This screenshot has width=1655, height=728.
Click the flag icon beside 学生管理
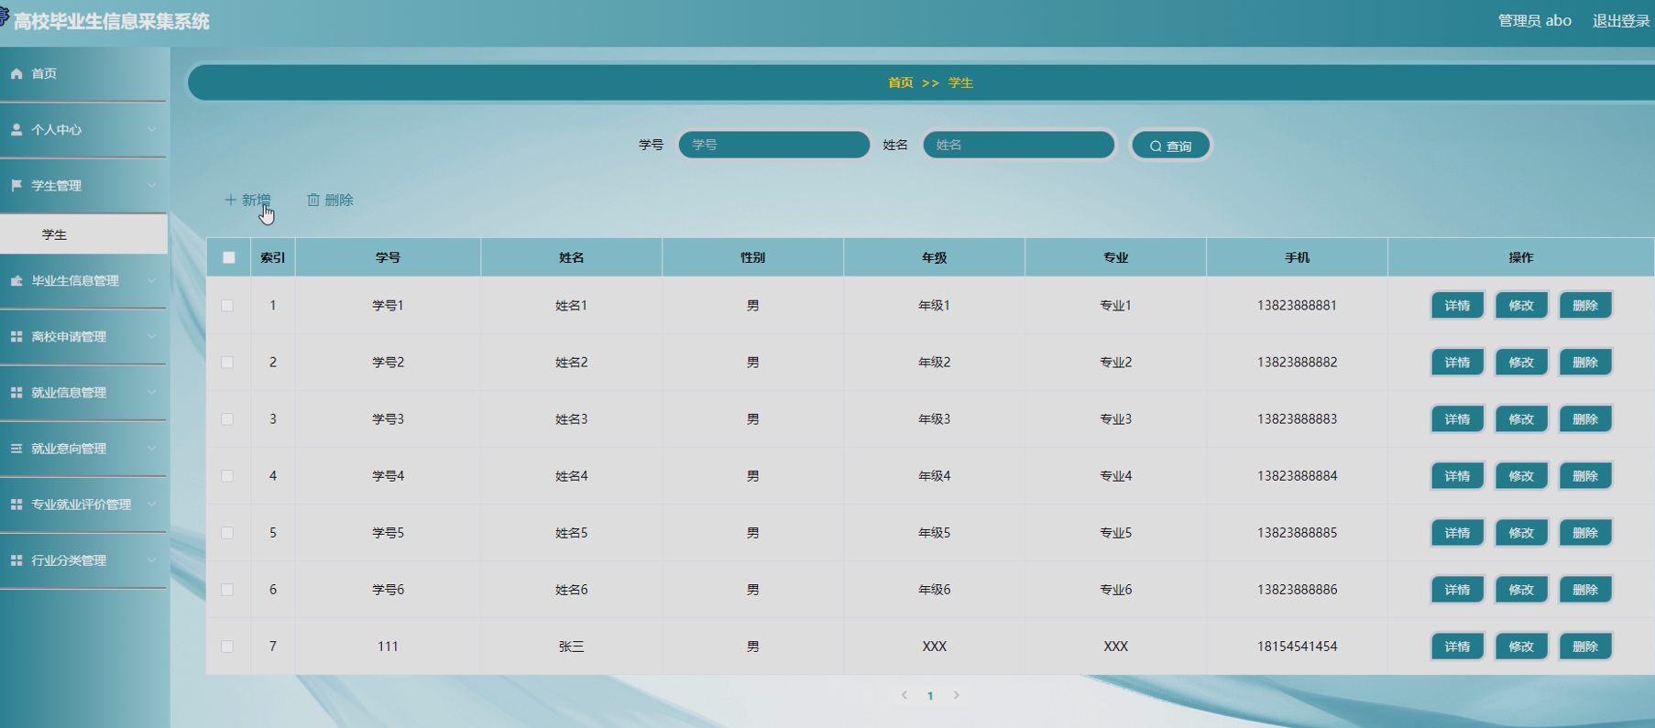pos(16,185)
